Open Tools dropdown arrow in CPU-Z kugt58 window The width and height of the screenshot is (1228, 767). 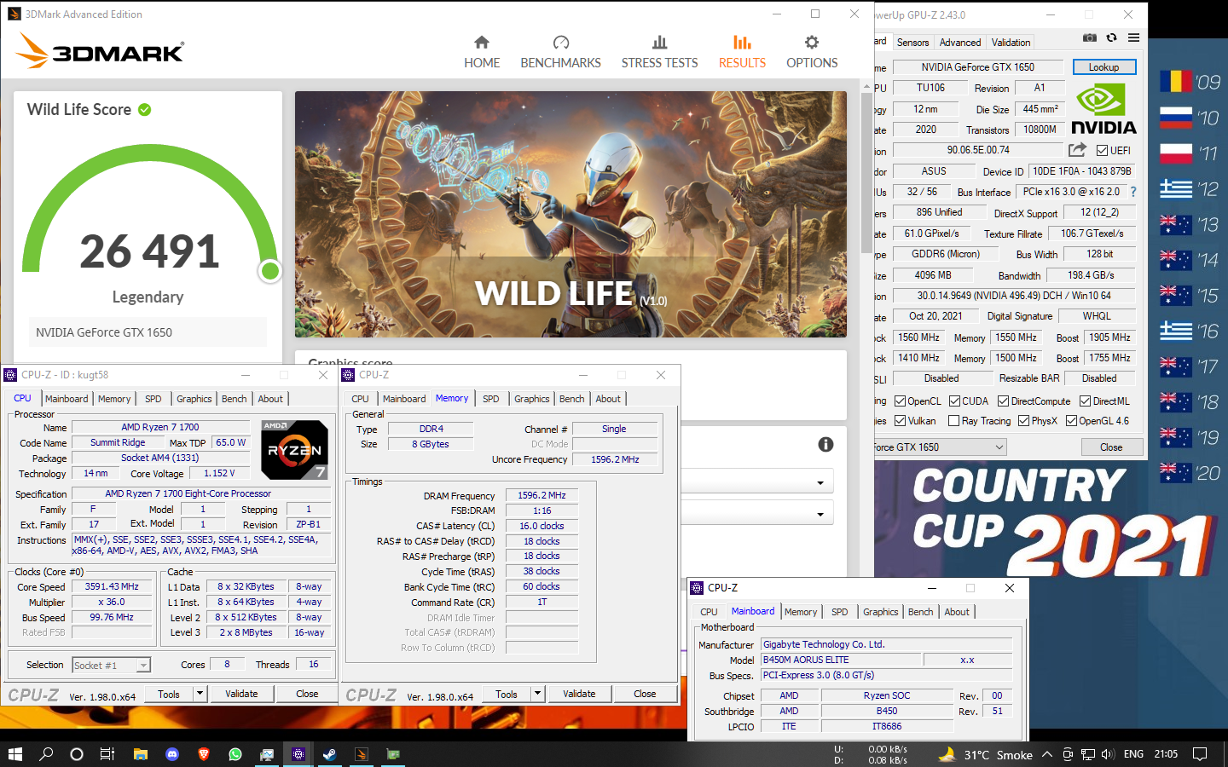pyautogui.click(x=200, y=694)
